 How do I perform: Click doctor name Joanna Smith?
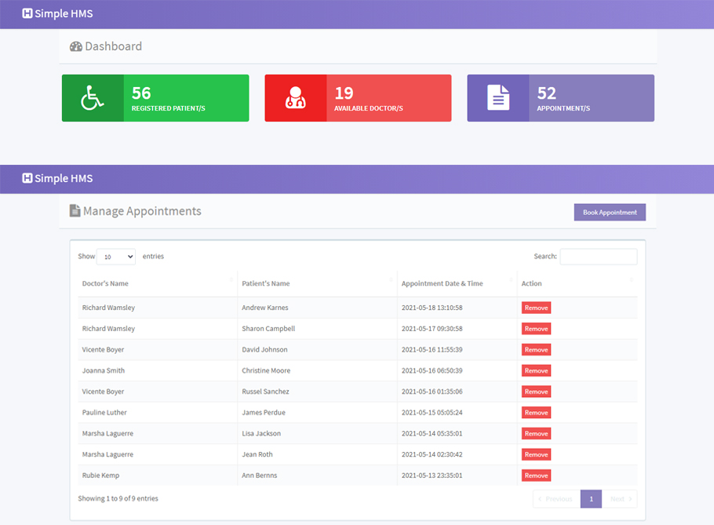click(x=104, y=370)
